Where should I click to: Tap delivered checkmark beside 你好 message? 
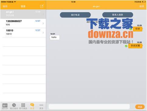click(131, 29)
